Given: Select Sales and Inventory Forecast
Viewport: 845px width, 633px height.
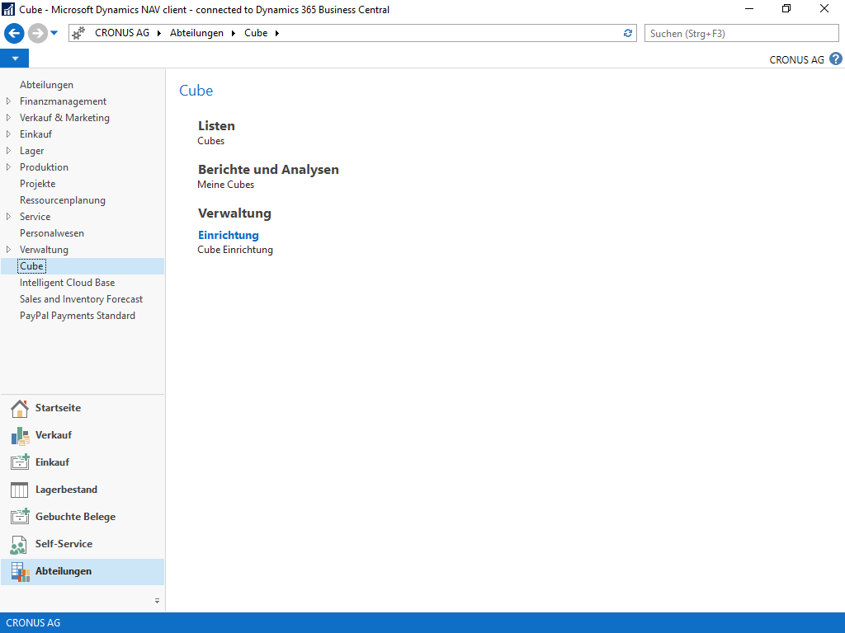Looking at the screenshot, I should tap(82, 298).
